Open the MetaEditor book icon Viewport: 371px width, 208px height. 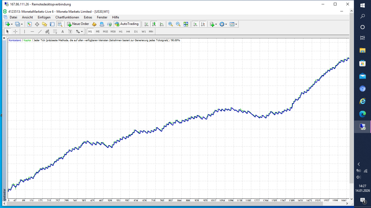click(94, 24)
